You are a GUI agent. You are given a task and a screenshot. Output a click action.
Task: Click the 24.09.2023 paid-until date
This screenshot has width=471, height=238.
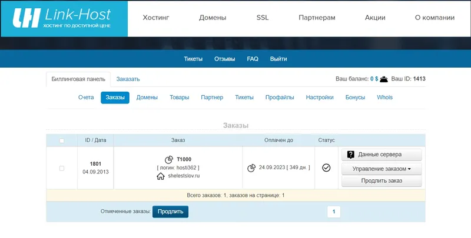click(272, 167)
